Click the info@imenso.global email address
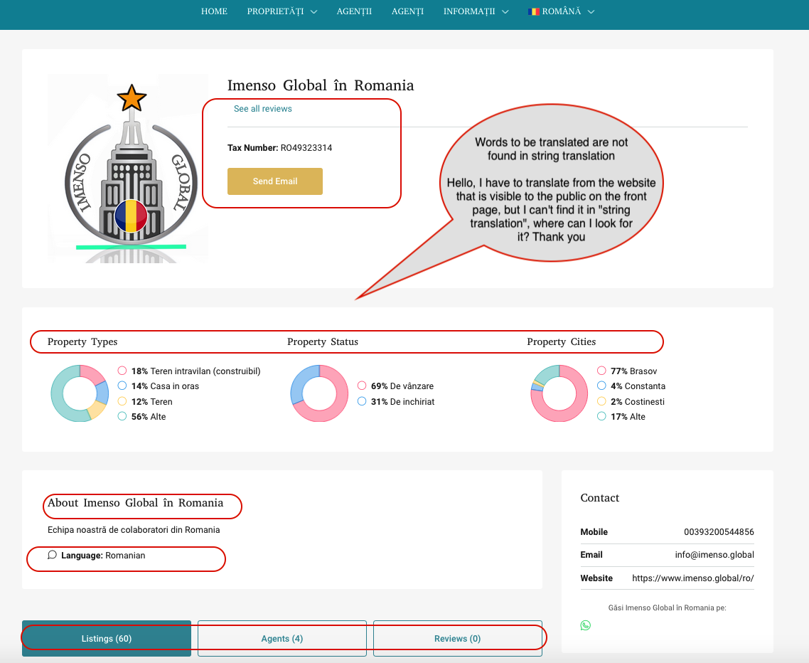 click(714, 555)
